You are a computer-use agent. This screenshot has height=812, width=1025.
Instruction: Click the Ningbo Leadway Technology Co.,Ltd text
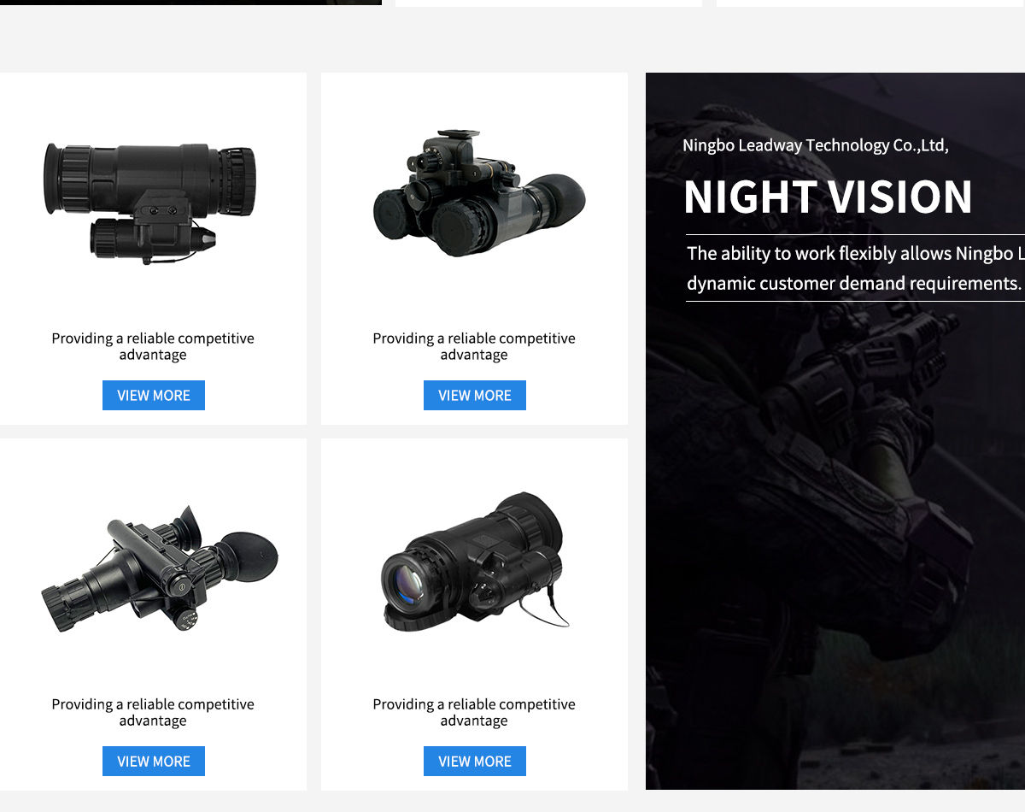(x=816, y=145)
